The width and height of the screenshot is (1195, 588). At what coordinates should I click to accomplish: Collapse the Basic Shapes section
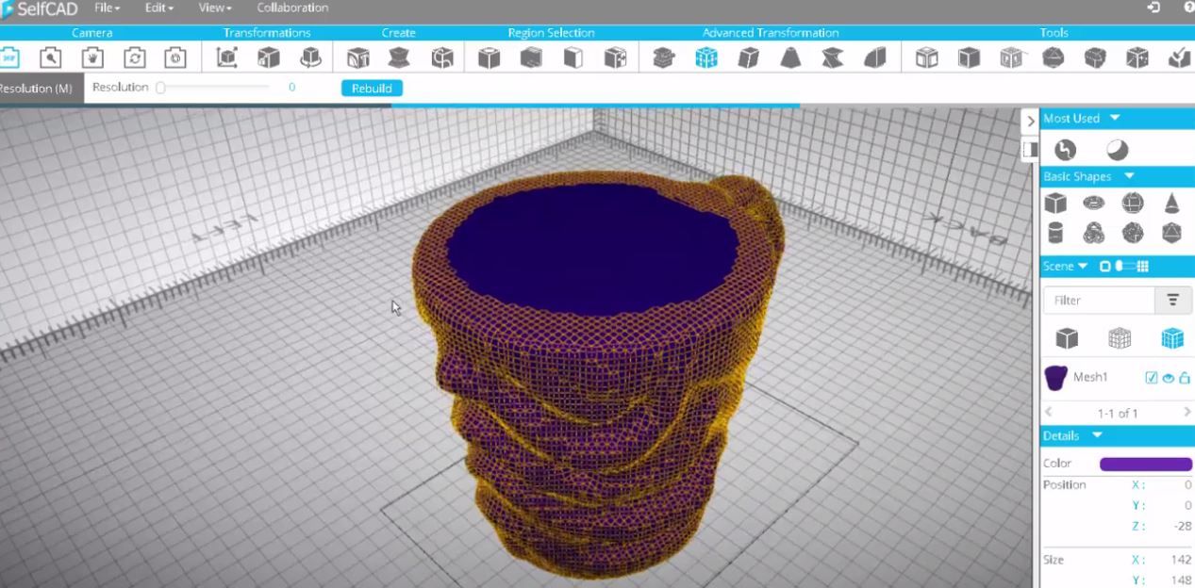pos(1130,177)
